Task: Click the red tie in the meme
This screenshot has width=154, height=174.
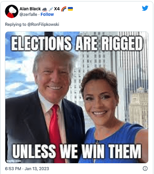Action: tap(55, 133)
